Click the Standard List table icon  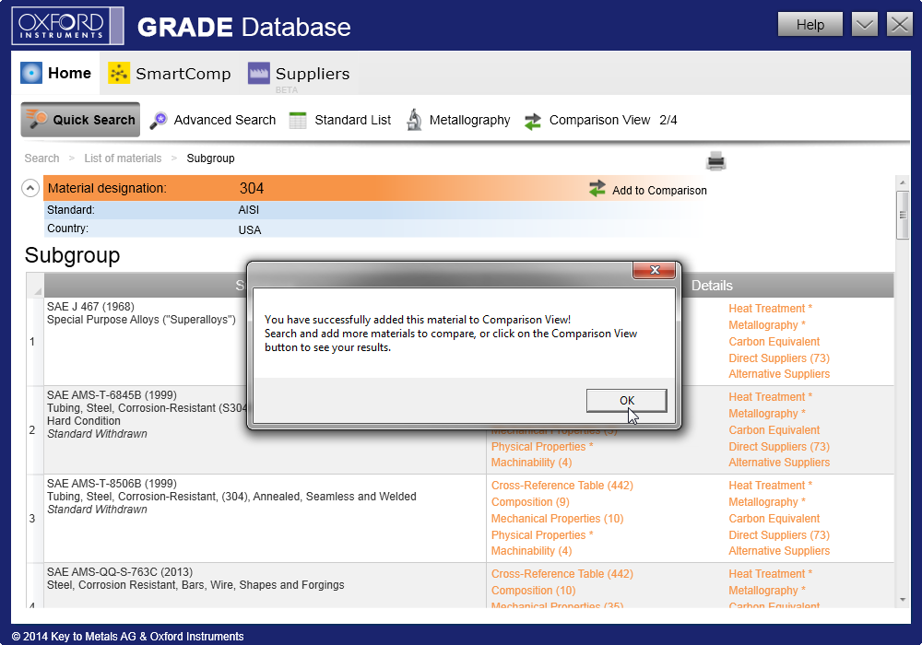point(298,120)
